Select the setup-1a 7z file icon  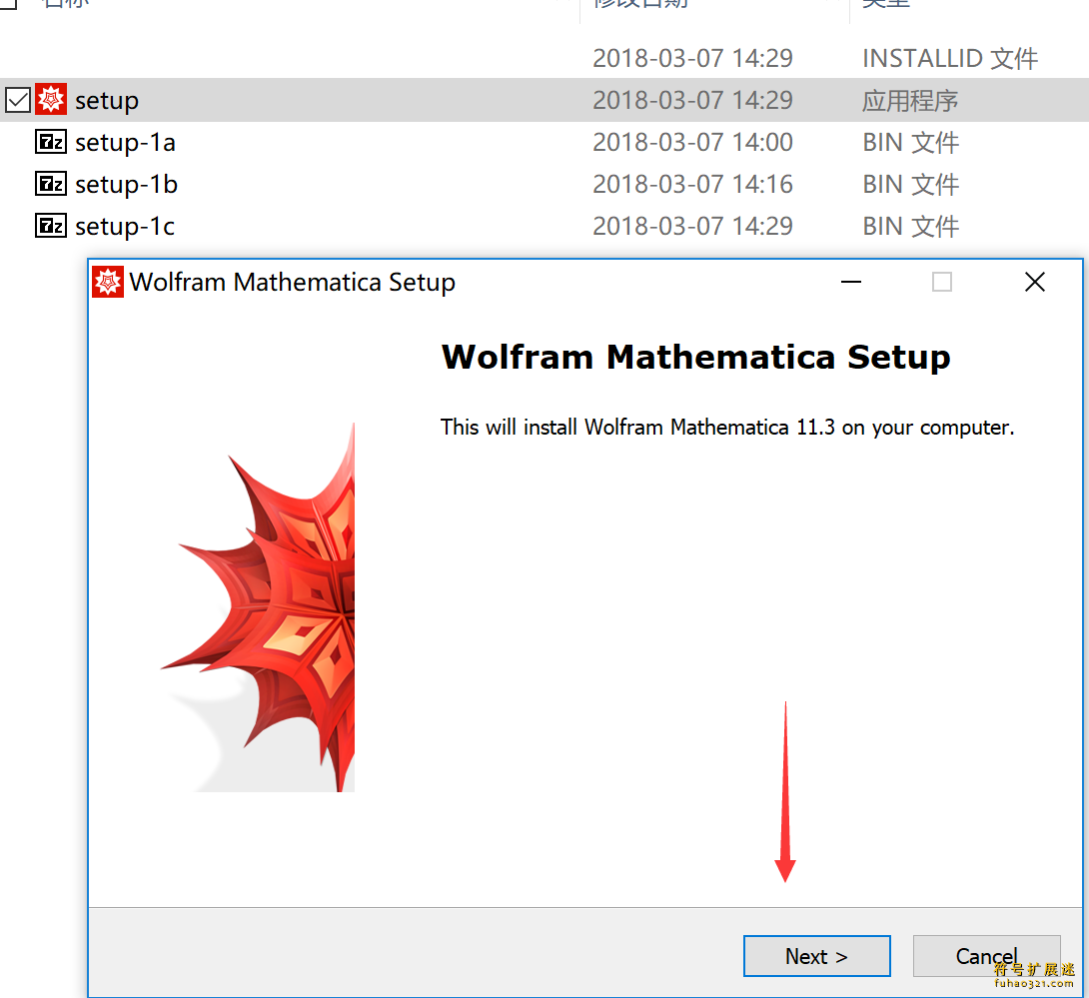(51, 142)
